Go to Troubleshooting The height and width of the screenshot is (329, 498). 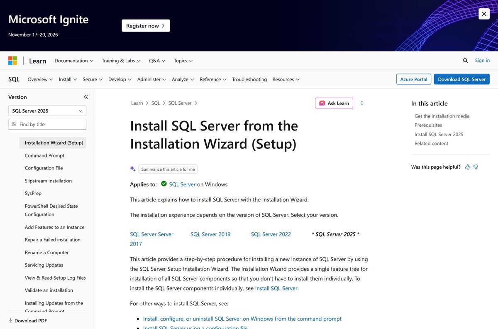[249, 79]
